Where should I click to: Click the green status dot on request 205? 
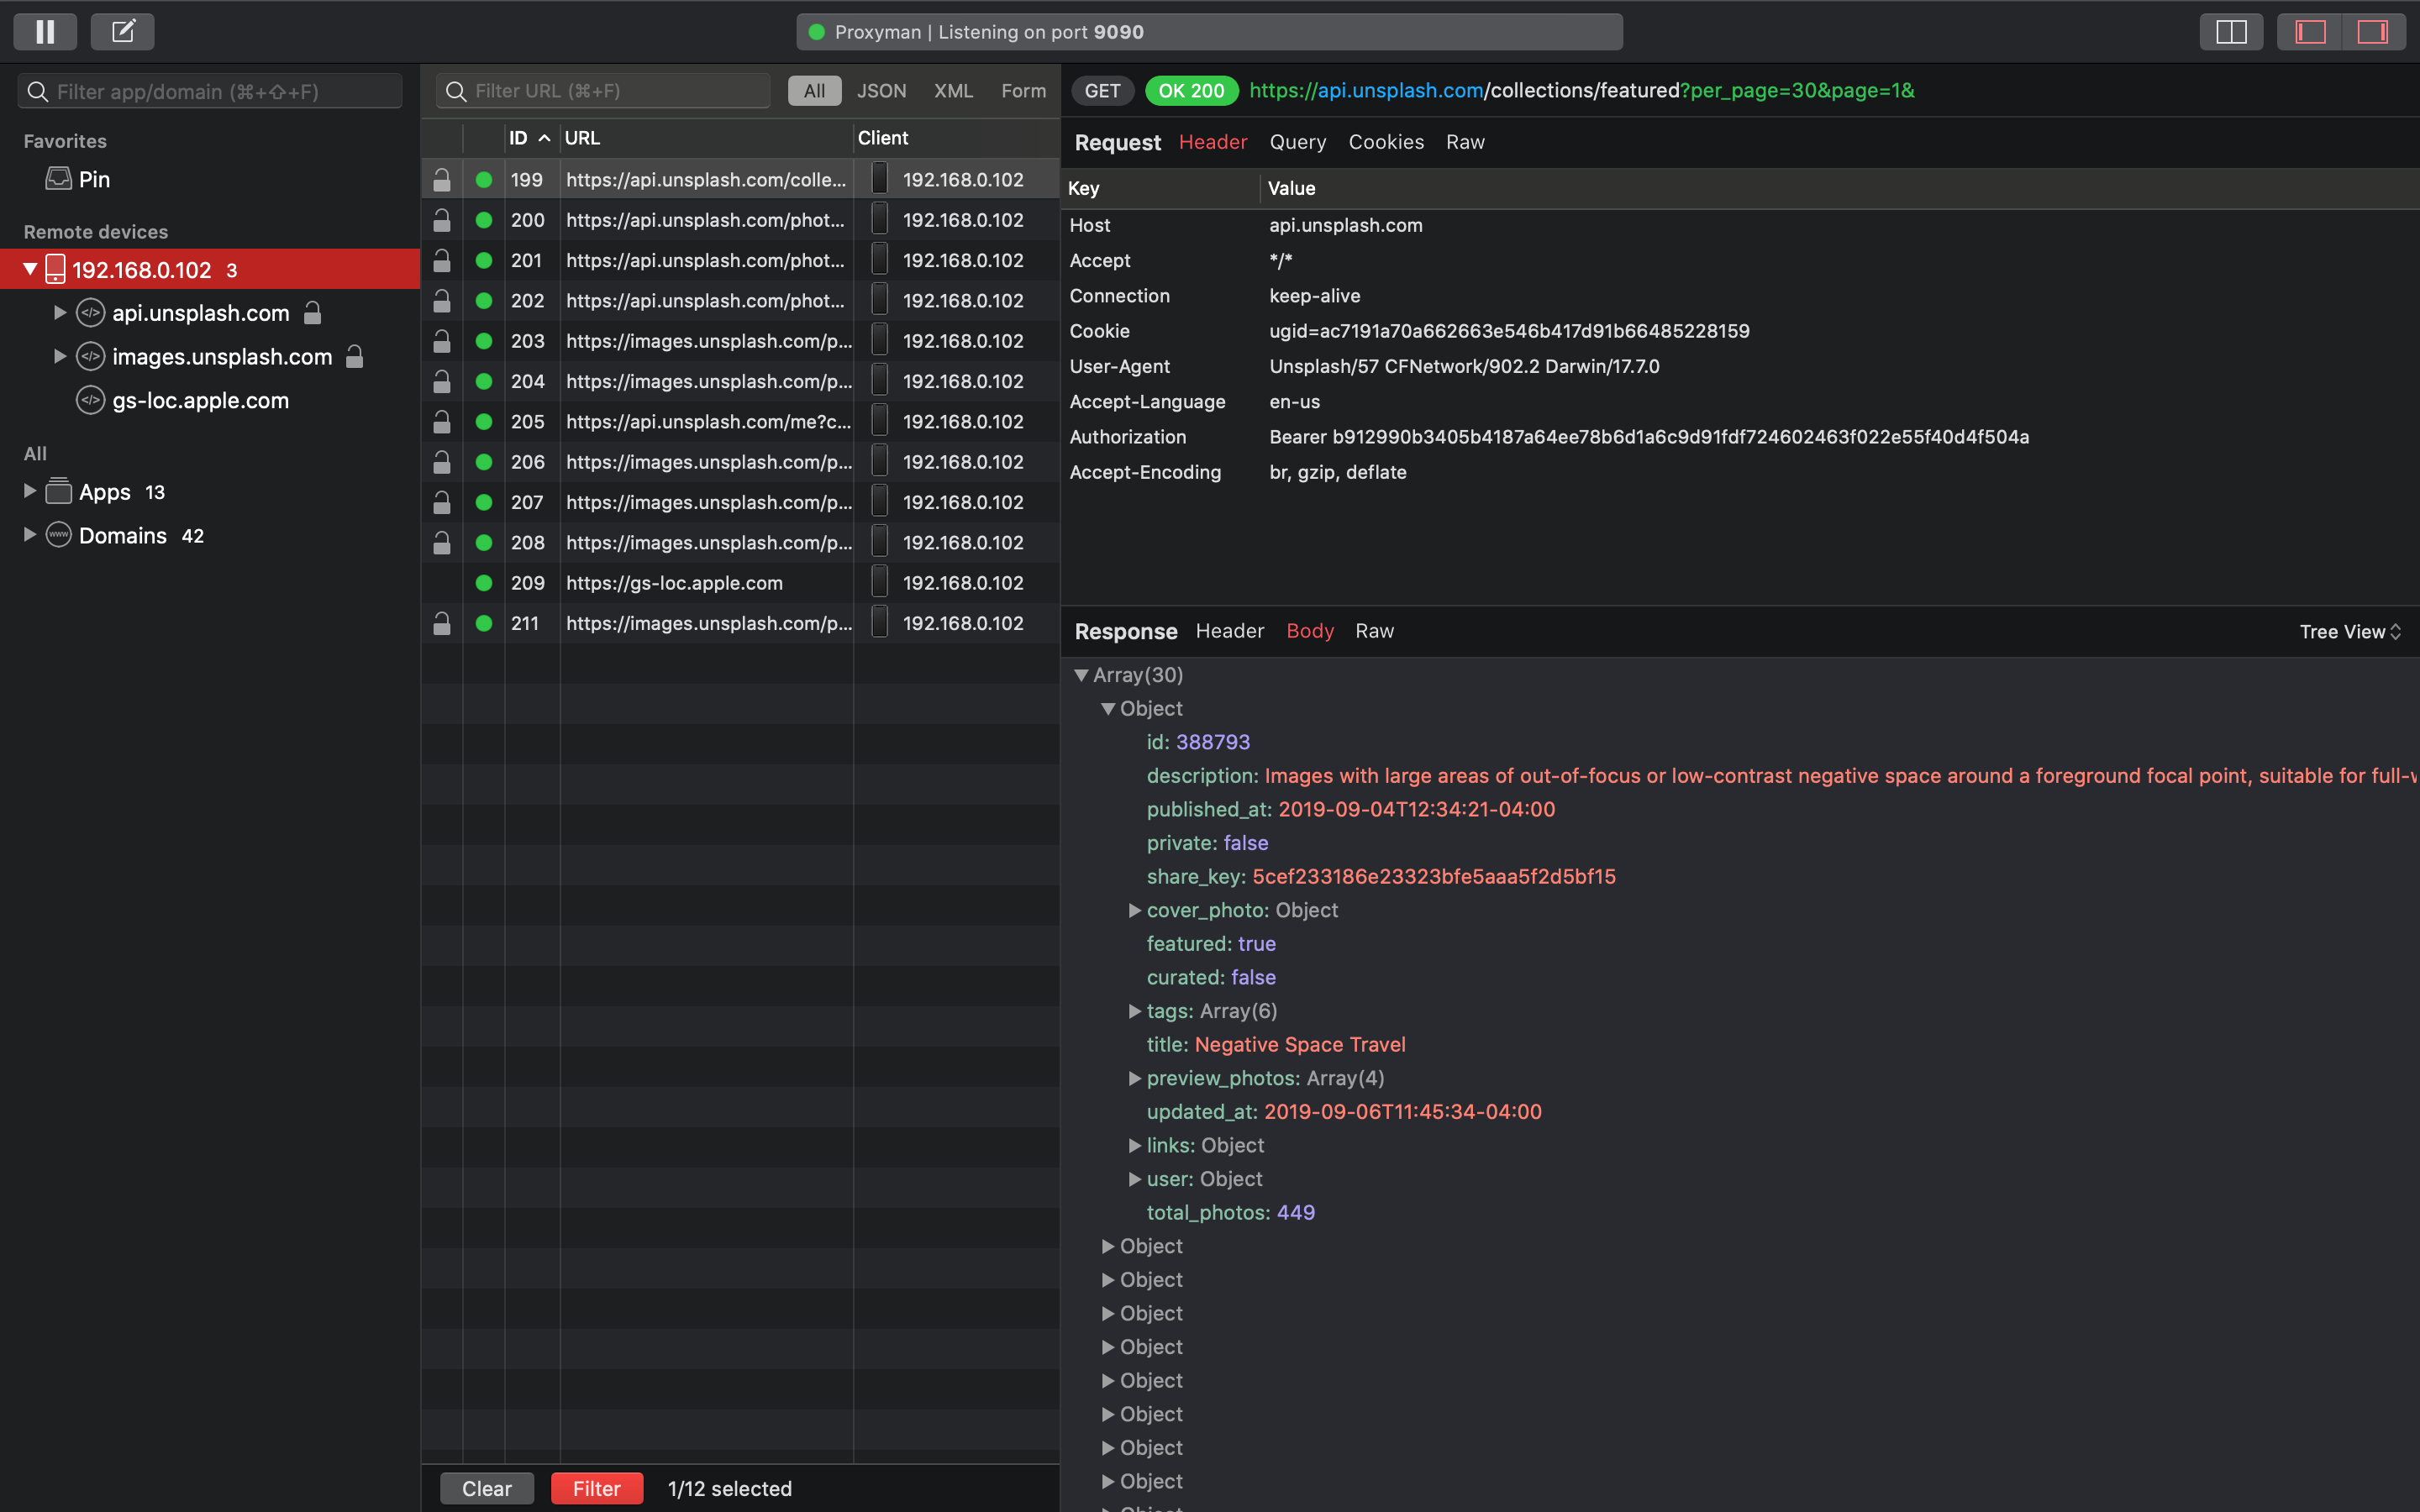pyautogui.click(x=484, y=422)
